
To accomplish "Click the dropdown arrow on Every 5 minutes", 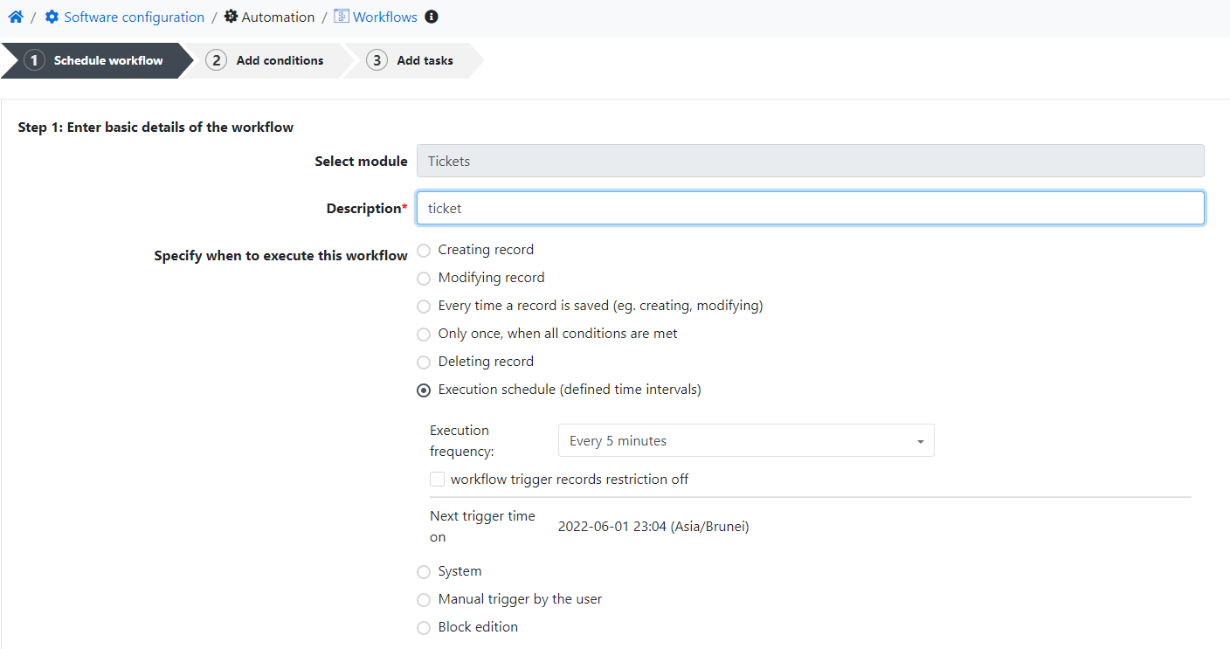I will pyautogui.click(x=919, y=440).
